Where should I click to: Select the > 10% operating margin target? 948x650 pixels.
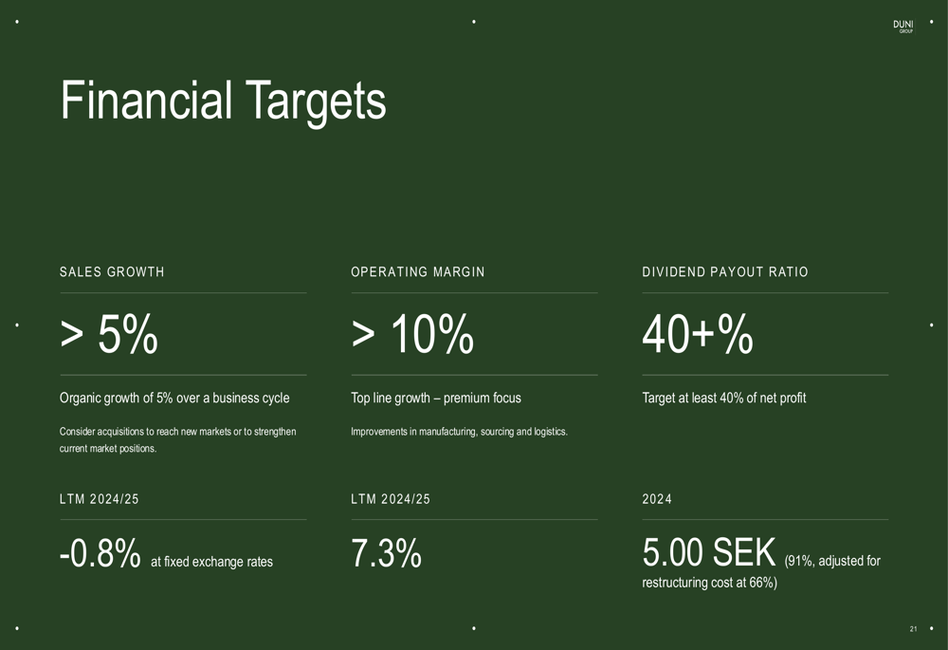point(412,335)
